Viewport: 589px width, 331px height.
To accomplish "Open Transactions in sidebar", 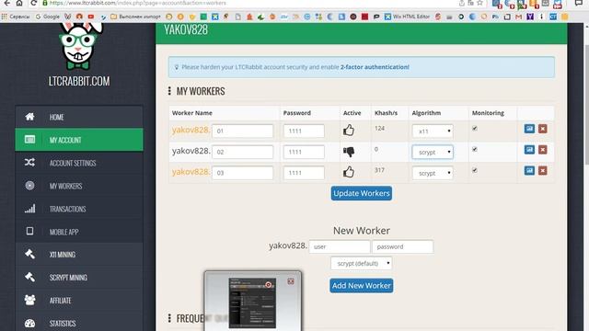I will click(79, 209).
